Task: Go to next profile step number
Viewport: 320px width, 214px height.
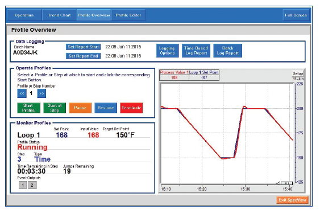Action: 41,93
